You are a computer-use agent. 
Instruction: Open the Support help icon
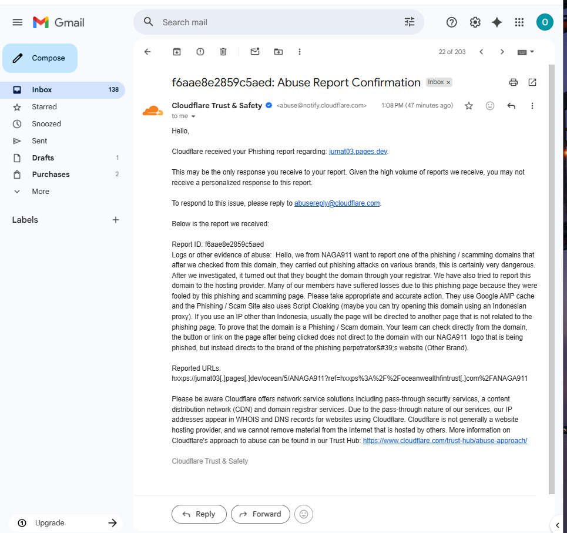pos(451,22)
